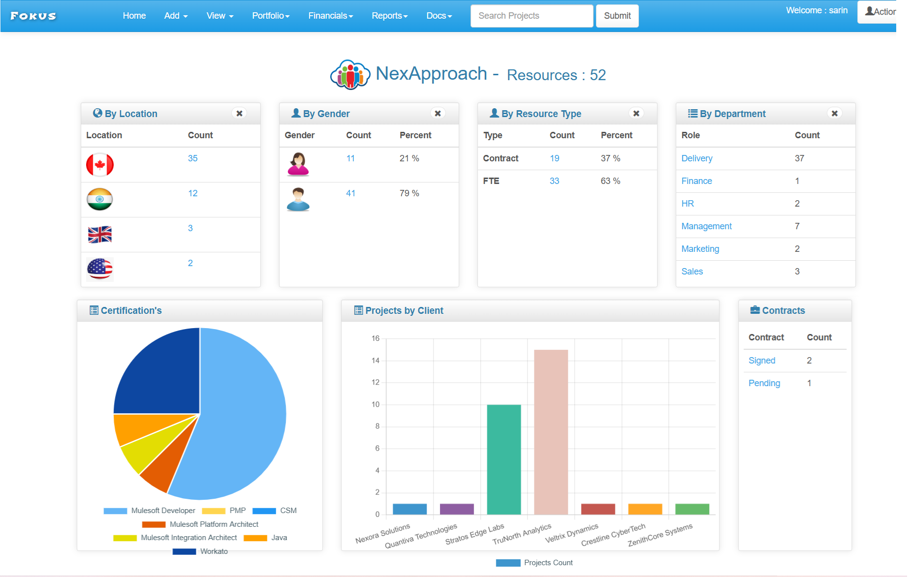Click the Fokus logo in navbar

click(x=33, y=16)
